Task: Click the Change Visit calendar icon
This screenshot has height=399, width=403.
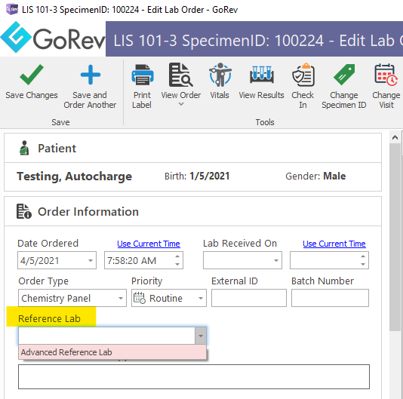Action: (386, 75)
